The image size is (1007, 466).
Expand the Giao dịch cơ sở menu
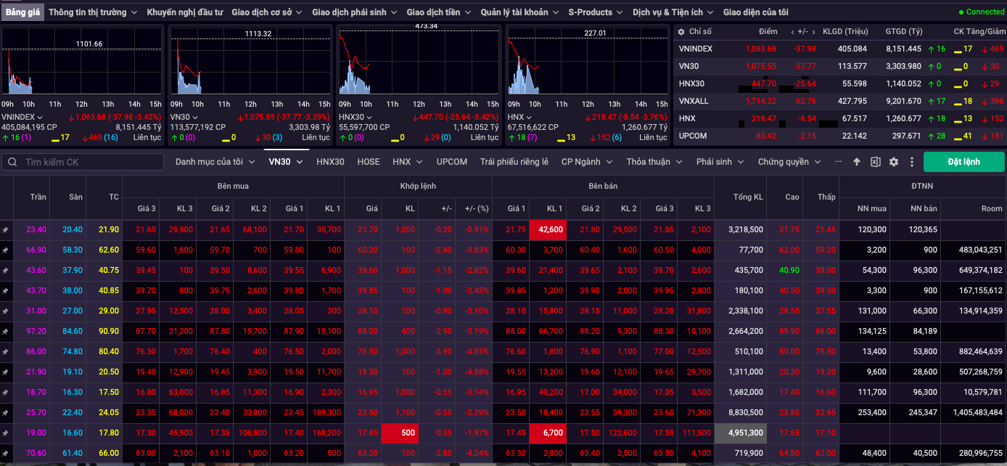(x=268, y=12)
